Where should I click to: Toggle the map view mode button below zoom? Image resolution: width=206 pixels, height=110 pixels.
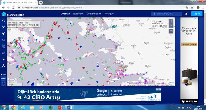click(x=171, y=31)
